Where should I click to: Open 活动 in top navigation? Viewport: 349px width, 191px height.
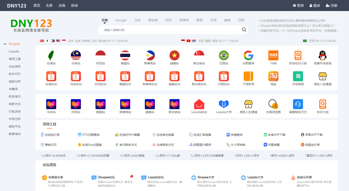click(x=74, y=5)
